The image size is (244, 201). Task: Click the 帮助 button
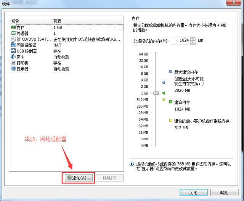[x=224, y=193]
